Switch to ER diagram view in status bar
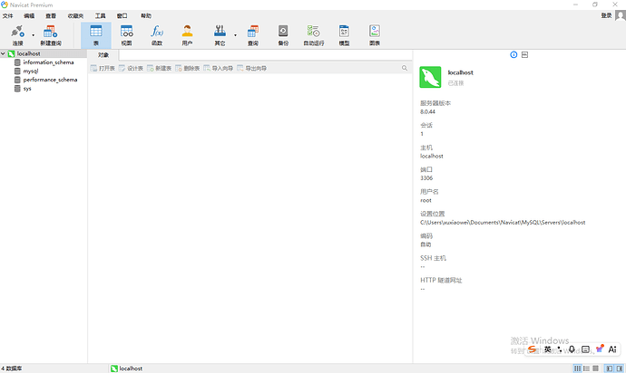Image resolution: width=626 pixels, height=373 pixels. [x=596, y=368]
